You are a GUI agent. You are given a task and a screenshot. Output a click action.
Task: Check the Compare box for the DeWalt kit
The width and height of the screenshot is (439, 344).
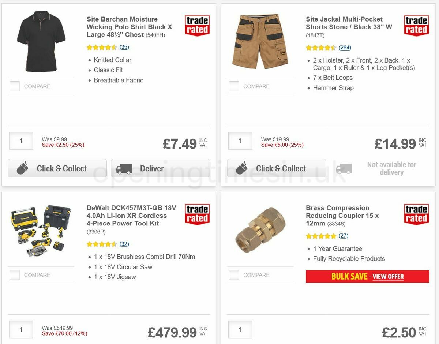pos(14,275)
